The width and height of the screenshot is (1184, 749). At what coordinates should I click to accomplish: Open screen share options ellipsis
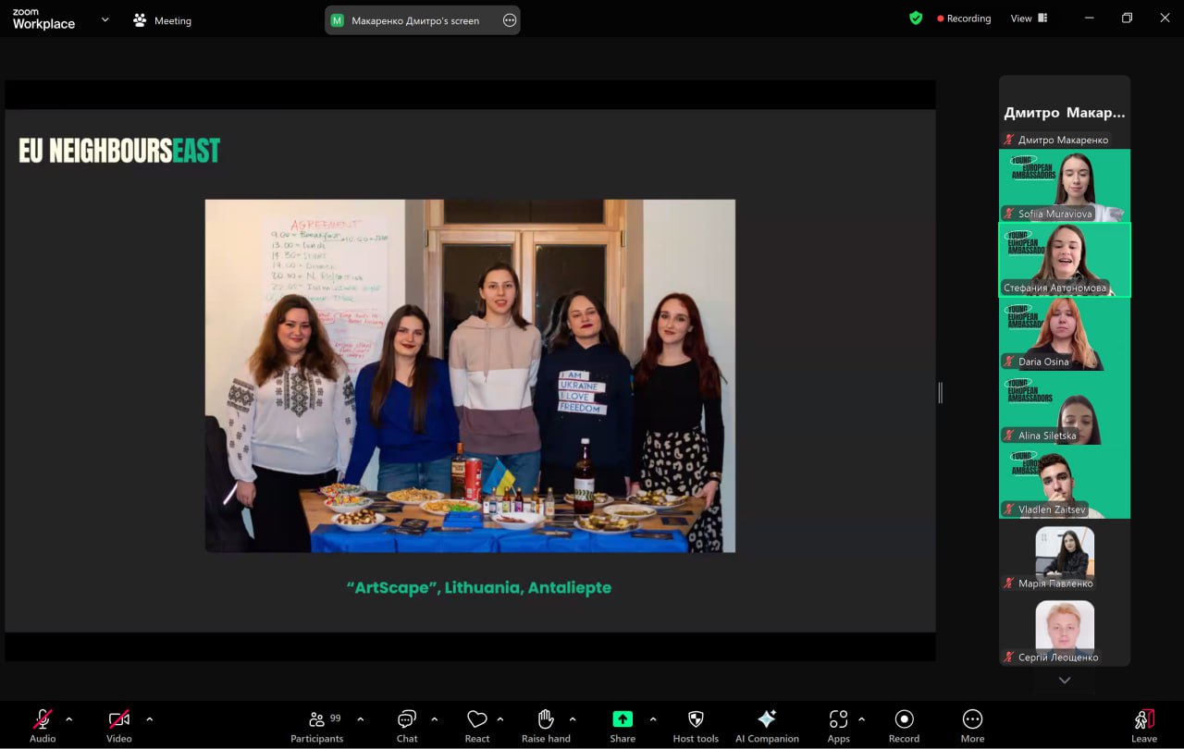point(510,20)
